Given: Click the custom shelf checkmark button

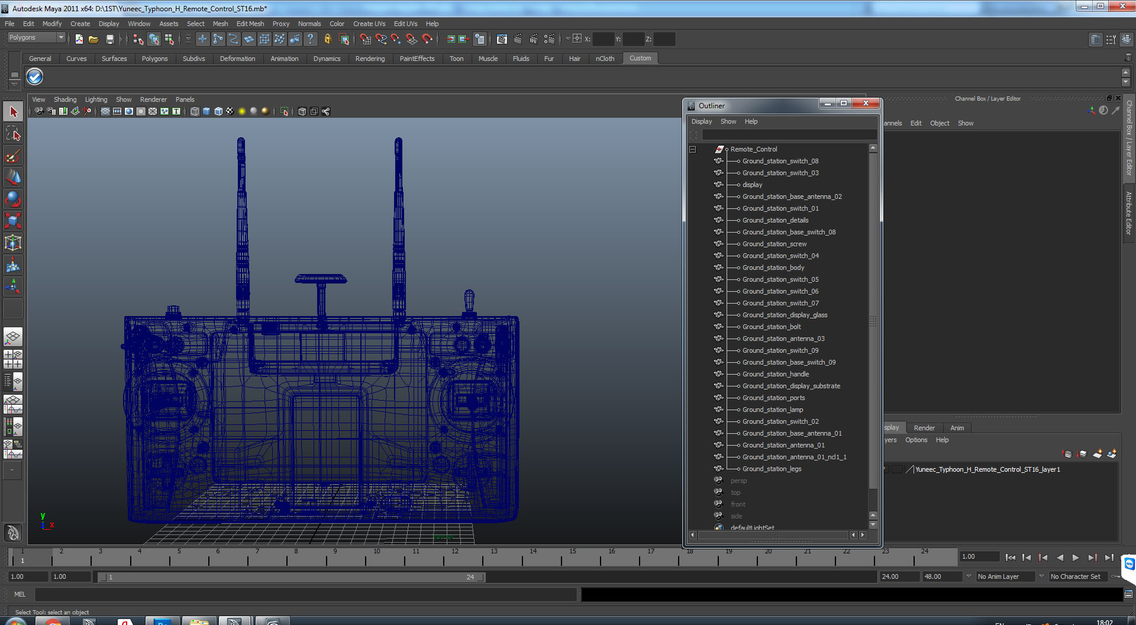Looking at the screenshot, I should (x=34, y=76).
